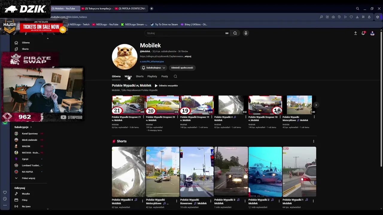Open the YouTube account avatar menu
This screenshot has width=383, height=215.
pyautogui.click(x=372, y=33)
